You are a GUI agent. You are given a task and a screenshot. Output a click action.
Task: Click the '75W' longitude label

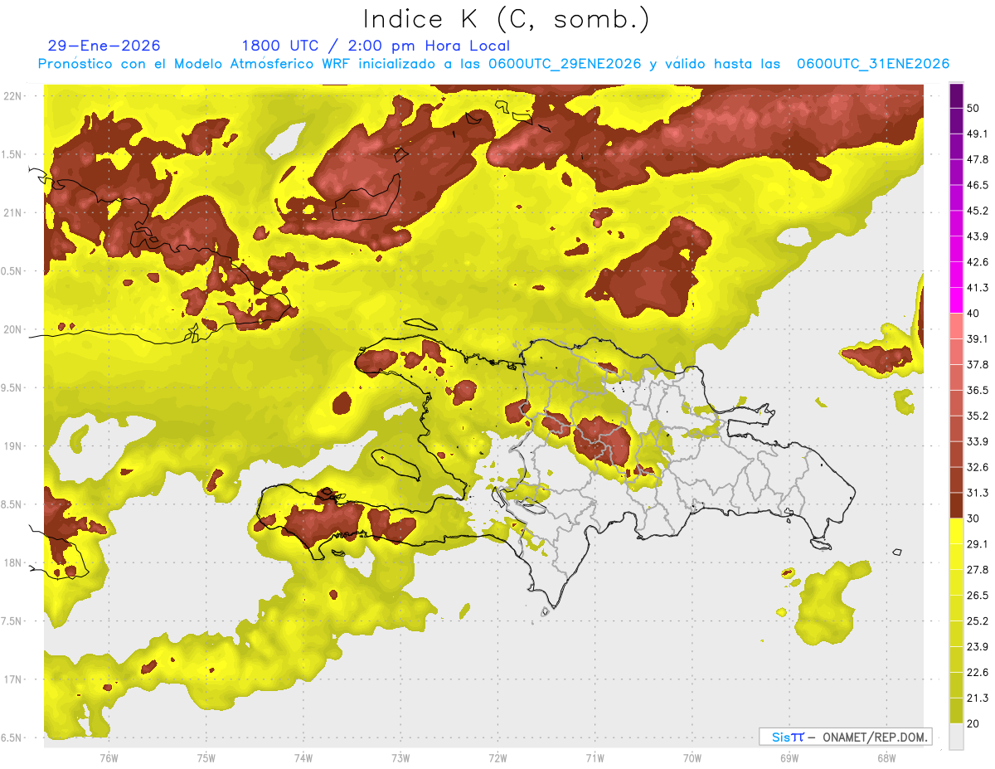coord(206,757)
